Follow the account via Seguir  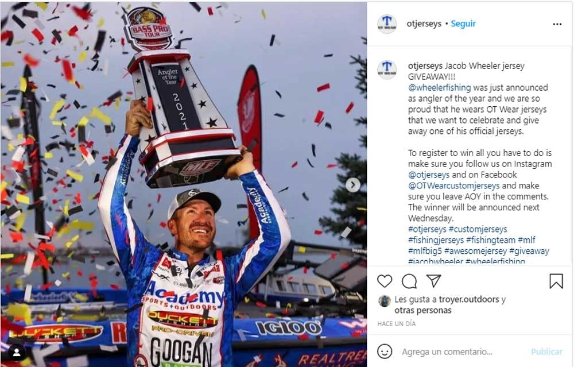[x=463, y=24]
